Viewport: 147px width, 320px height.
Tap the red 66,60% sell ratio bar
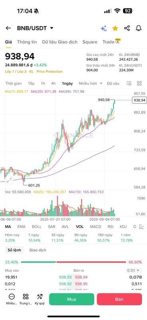(91, 262)
